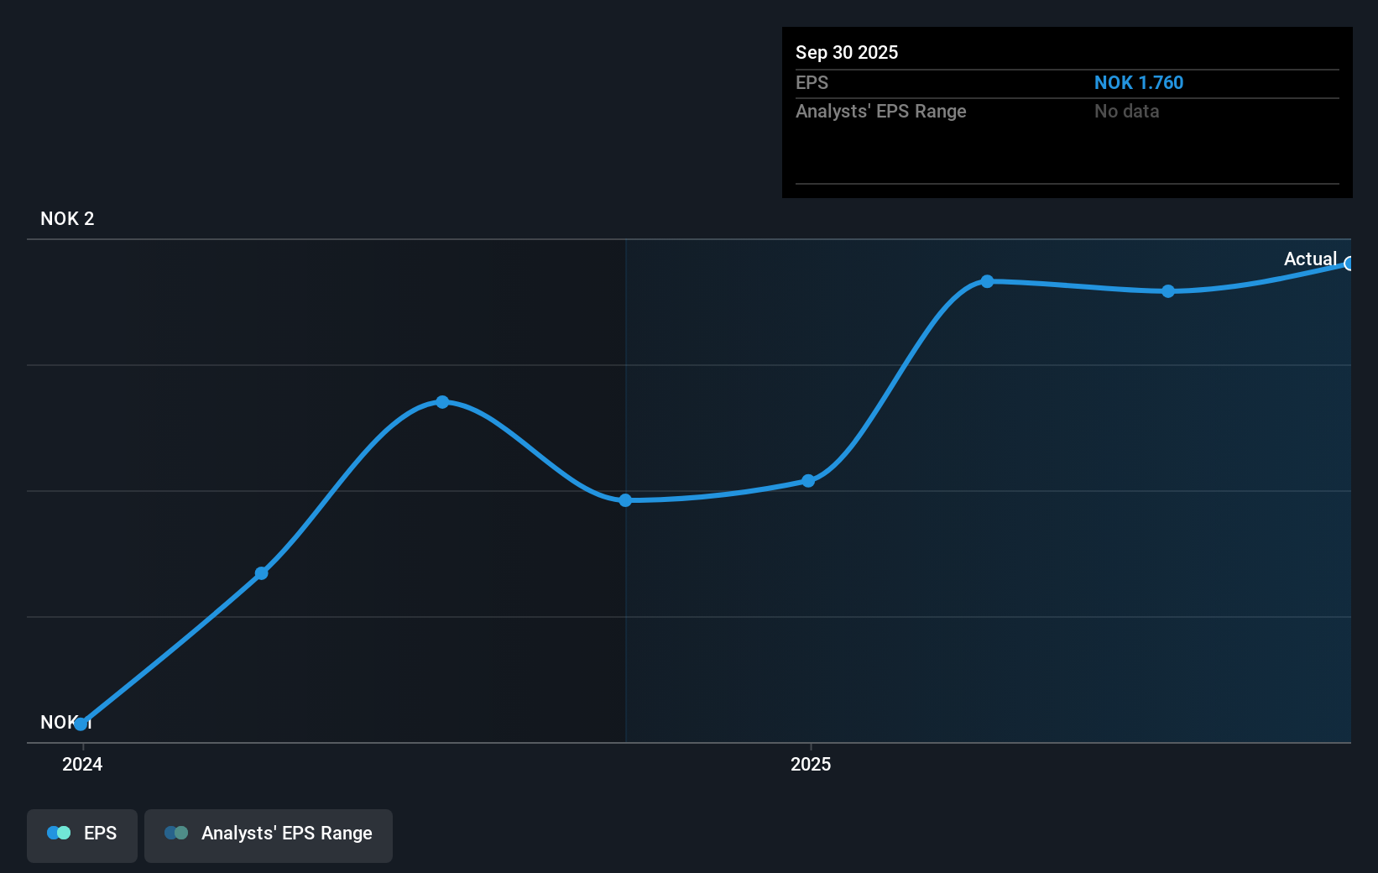This screenshot has height=873, width=1378.
Task: Click the NOK 1.760 EPS value
Action: tap(1139, 82)
